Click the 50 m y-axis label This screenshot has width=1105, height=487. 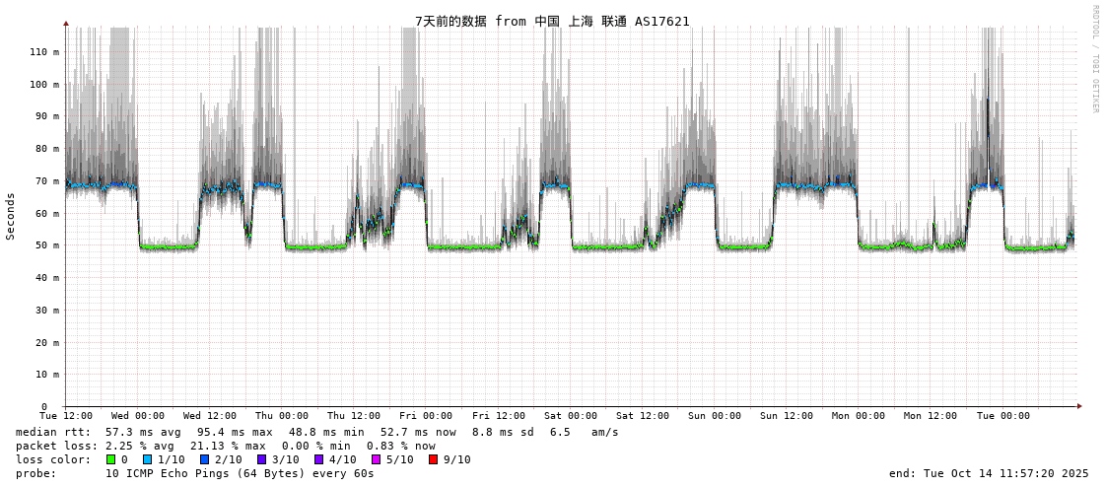tap(47, 245)
